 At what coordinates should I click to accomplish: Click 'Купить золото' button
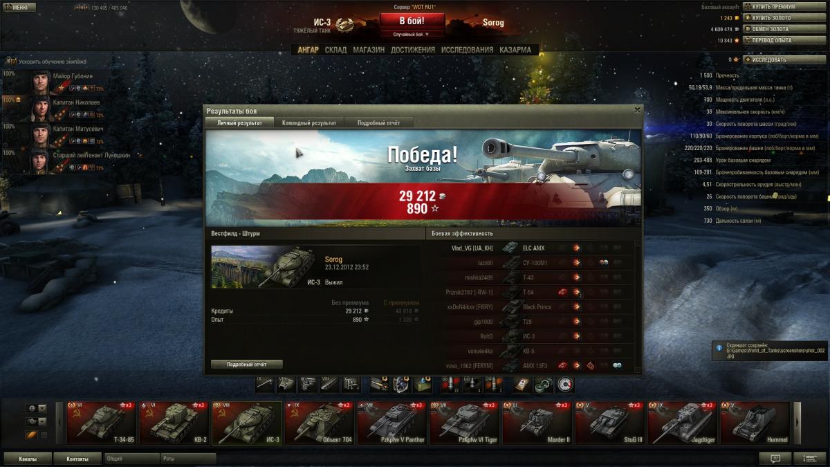point(784,18)
